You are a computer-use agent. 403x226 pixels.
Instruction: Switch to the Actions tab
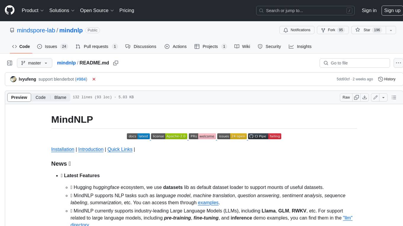click(175, 46)
